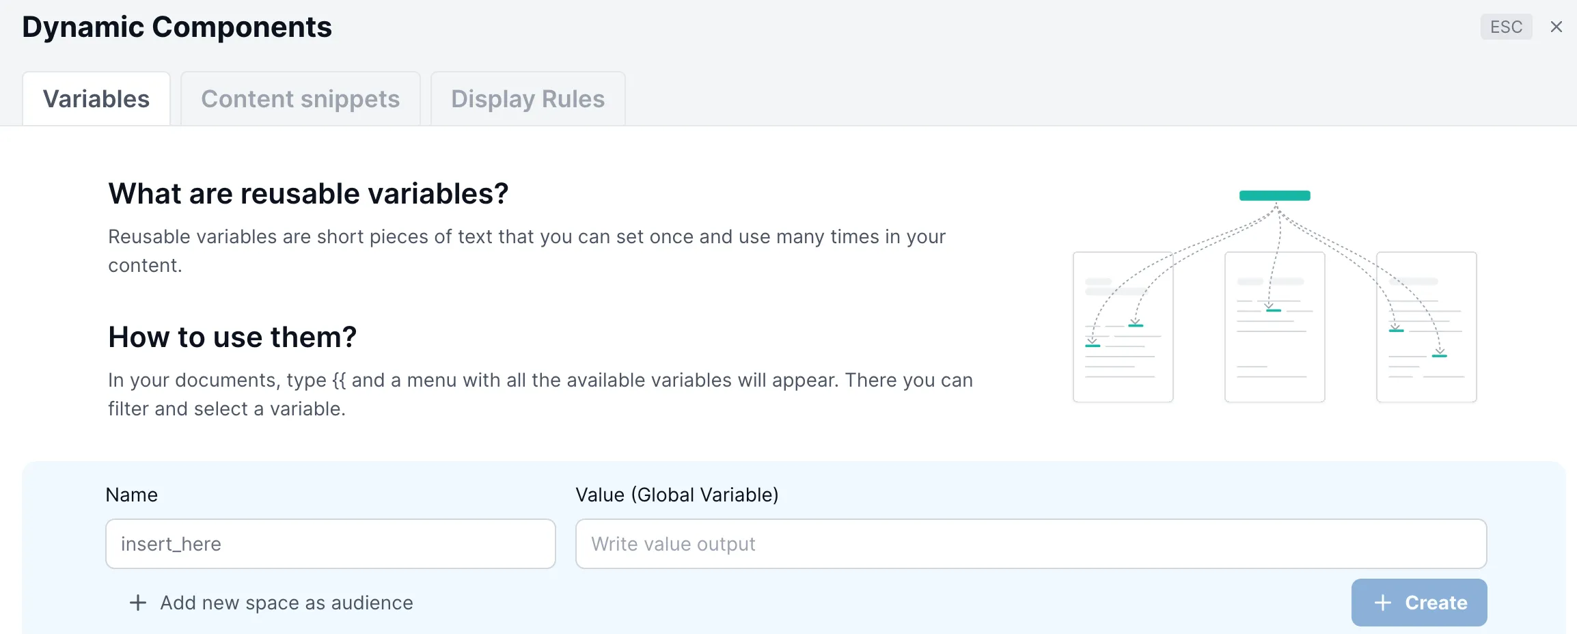Switch to the Variables tab
1577x634 pixels.
96,99
